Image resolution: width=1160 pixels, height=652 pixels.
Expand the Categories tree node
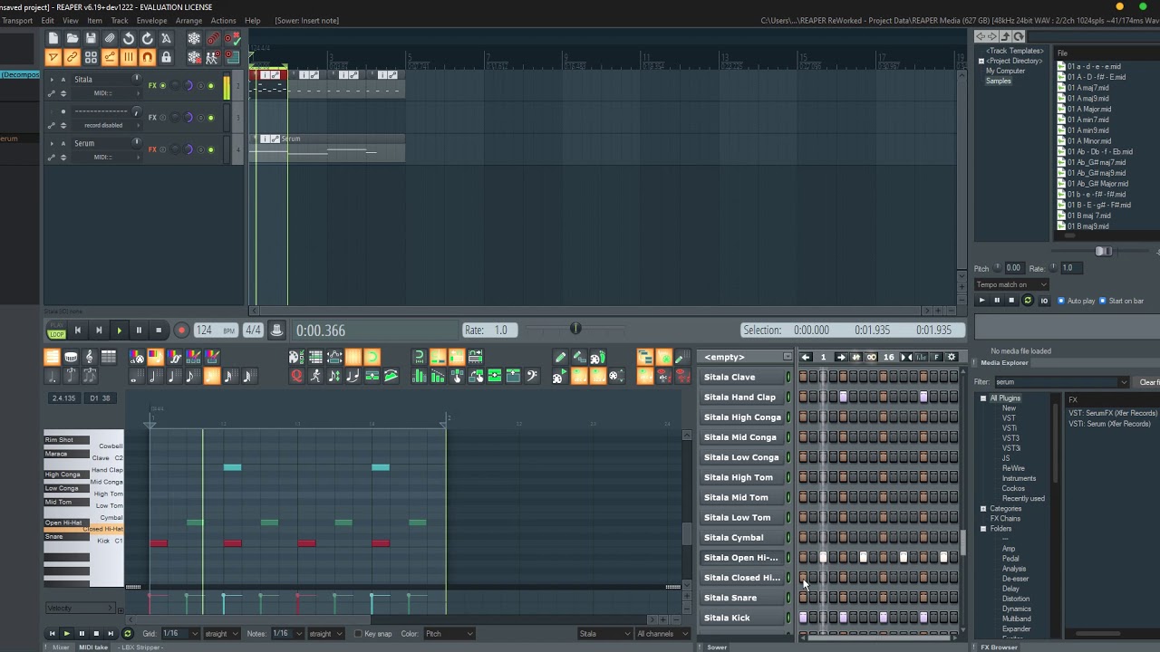pyautogui.click(x=983, y=509)
